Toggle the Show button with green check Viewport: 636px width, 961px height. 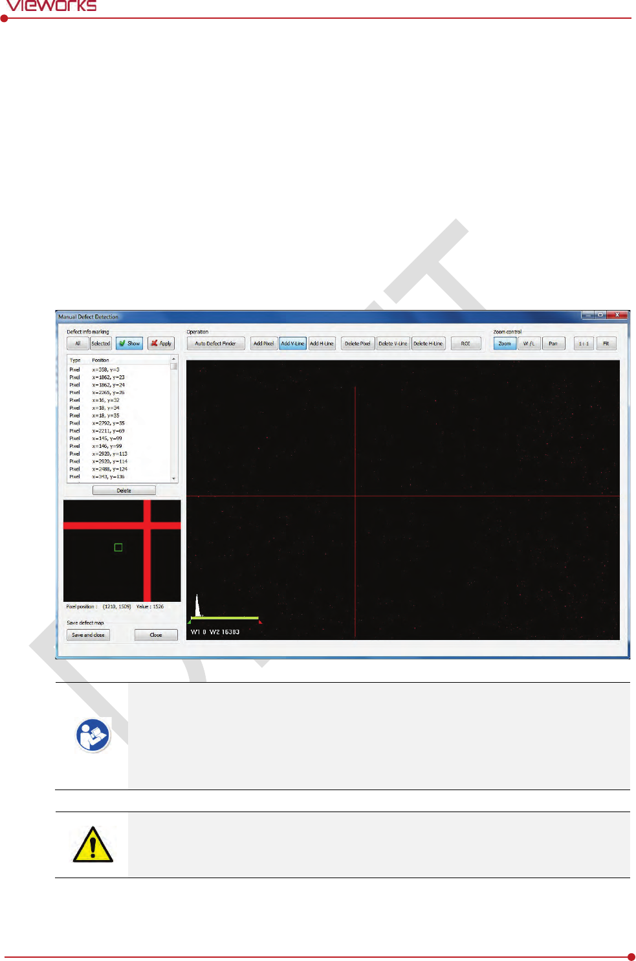pyautogui.click(x=129, y=344)
